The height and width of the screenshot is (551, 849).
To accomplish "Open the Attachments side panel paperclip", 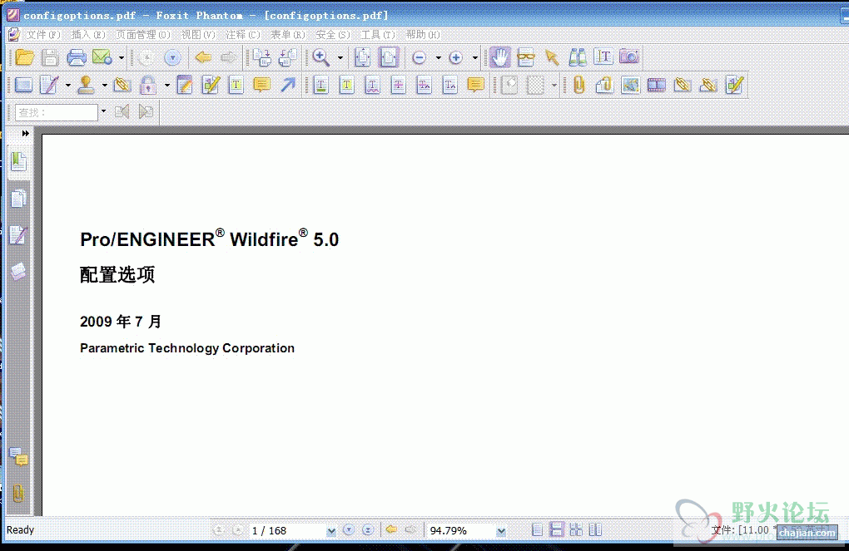I will pyautogui.click(x=18, y=493).
